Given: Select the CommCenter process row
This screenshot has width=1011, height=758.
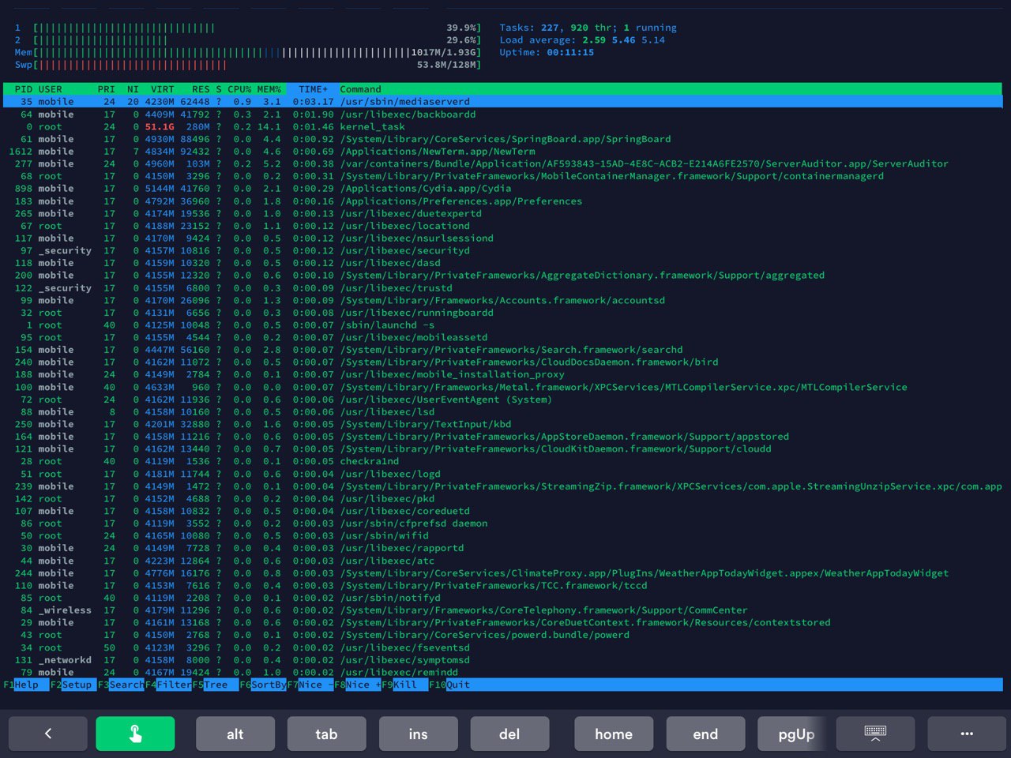Looking at the screenshot, I should pos(502,610).
